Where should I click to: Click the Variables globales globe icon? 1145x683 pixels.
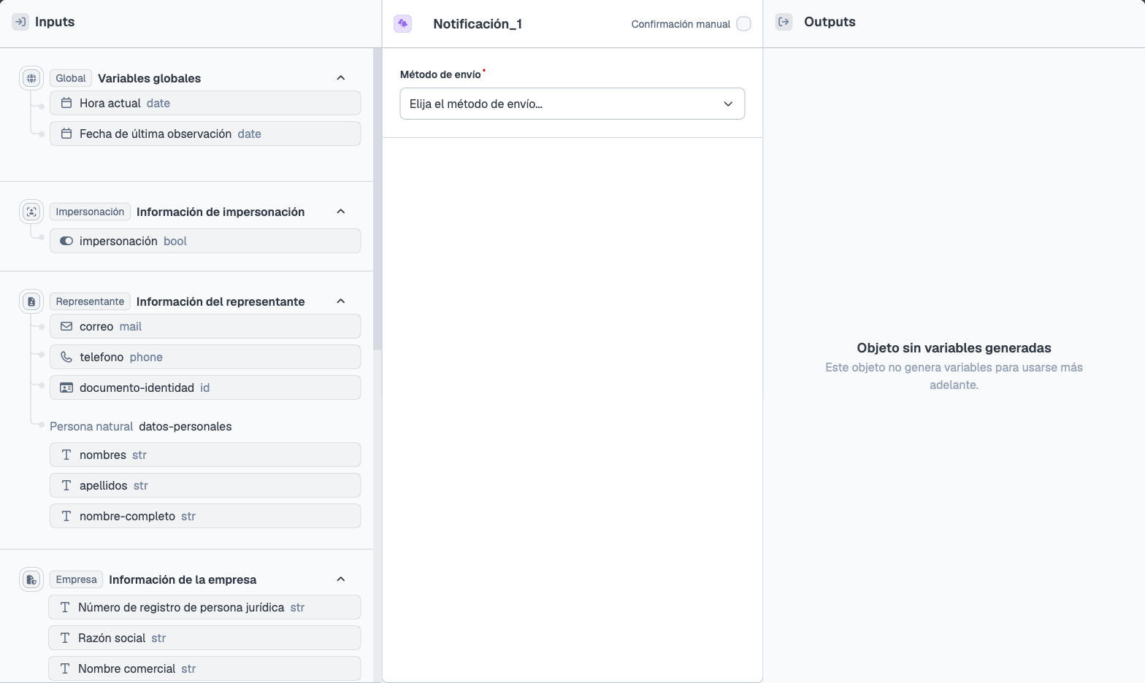tap(31, 78)
